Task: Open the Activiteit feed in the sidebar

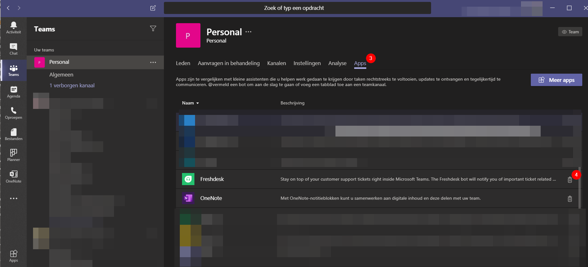Action: (x=13, y=28)
